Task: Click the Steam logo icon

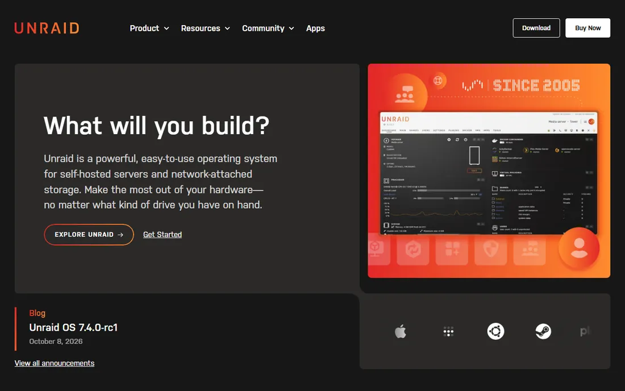Action: [x=543, y=331]
